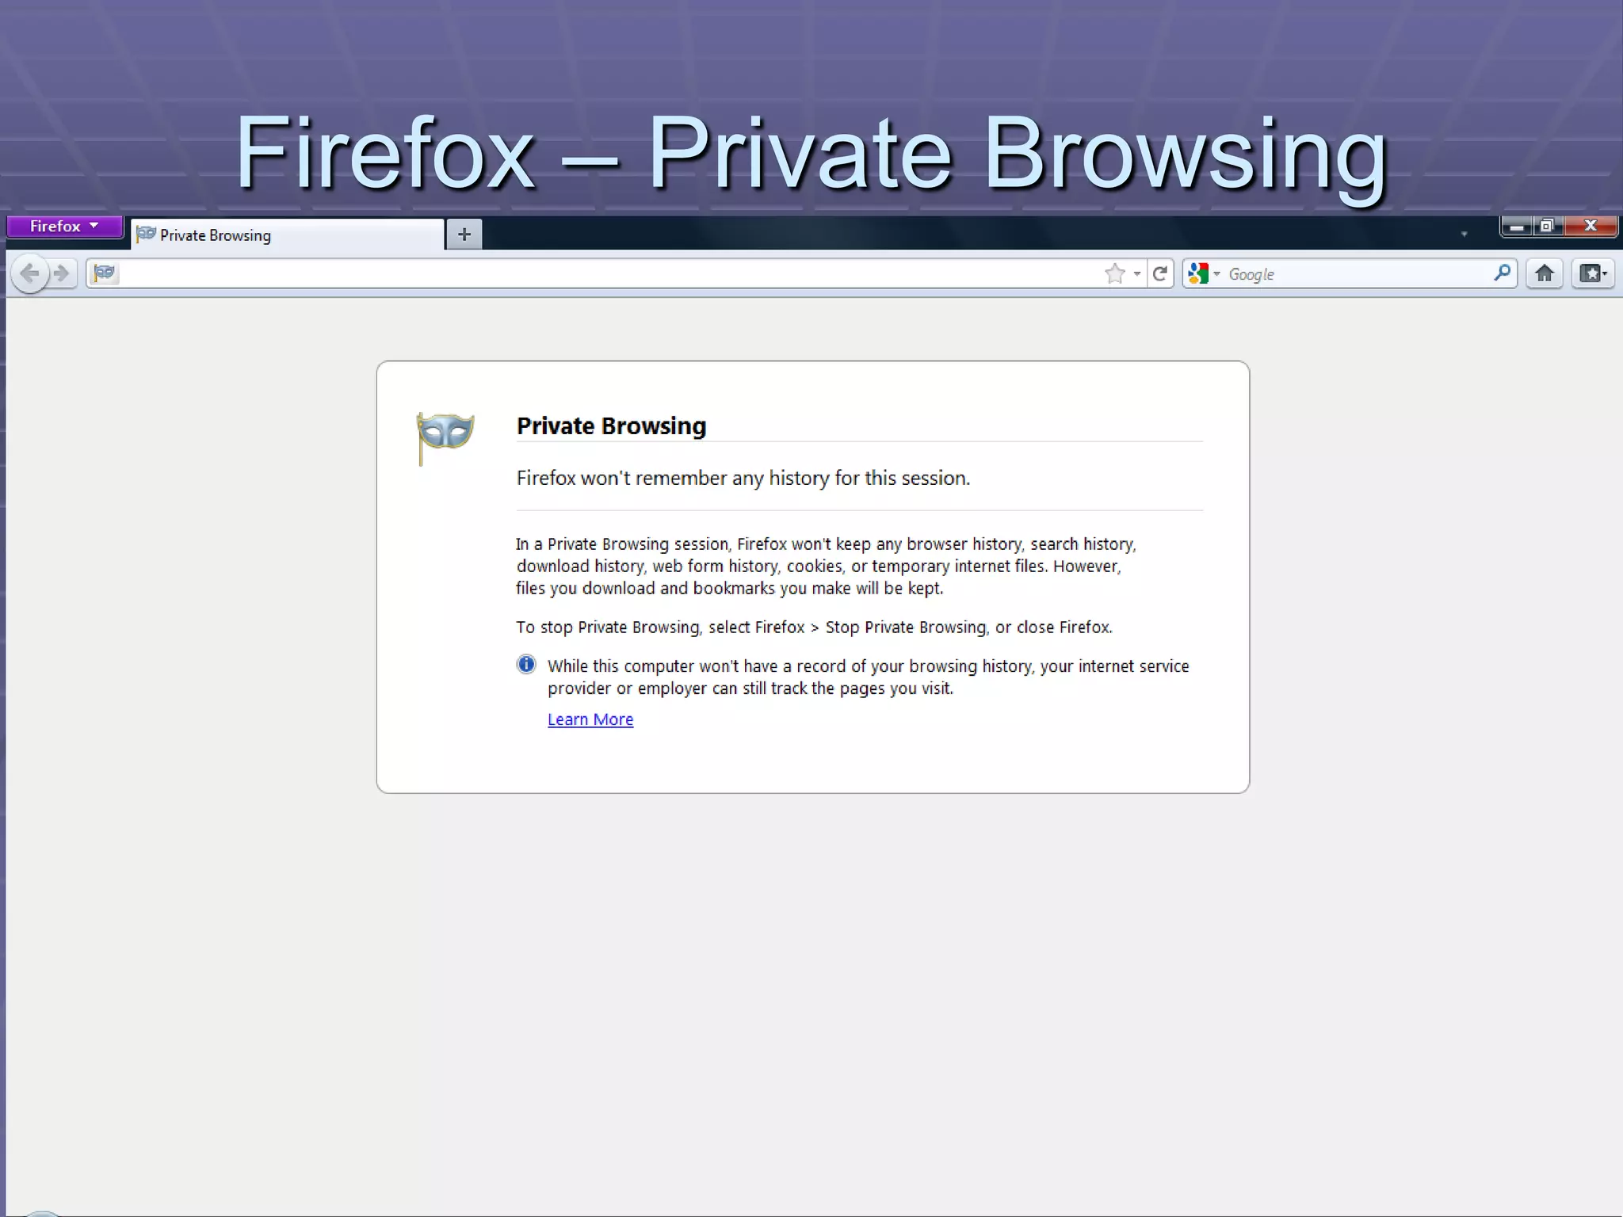Open the Firefox application menu button
This screenshot has width=1623, height=1217.
point(64,227)
